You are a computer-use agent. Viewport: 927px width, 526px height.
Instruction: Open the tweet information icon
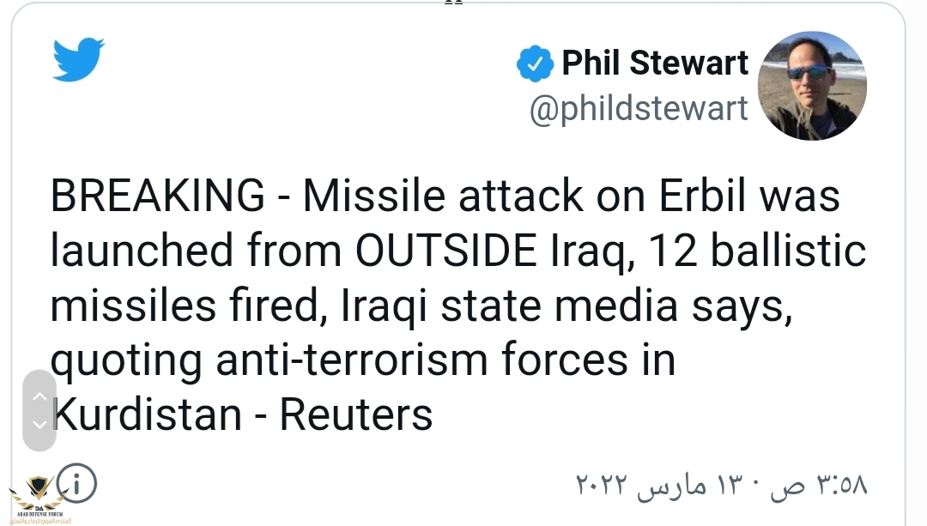pyautogui.click(x=76, y=485)
